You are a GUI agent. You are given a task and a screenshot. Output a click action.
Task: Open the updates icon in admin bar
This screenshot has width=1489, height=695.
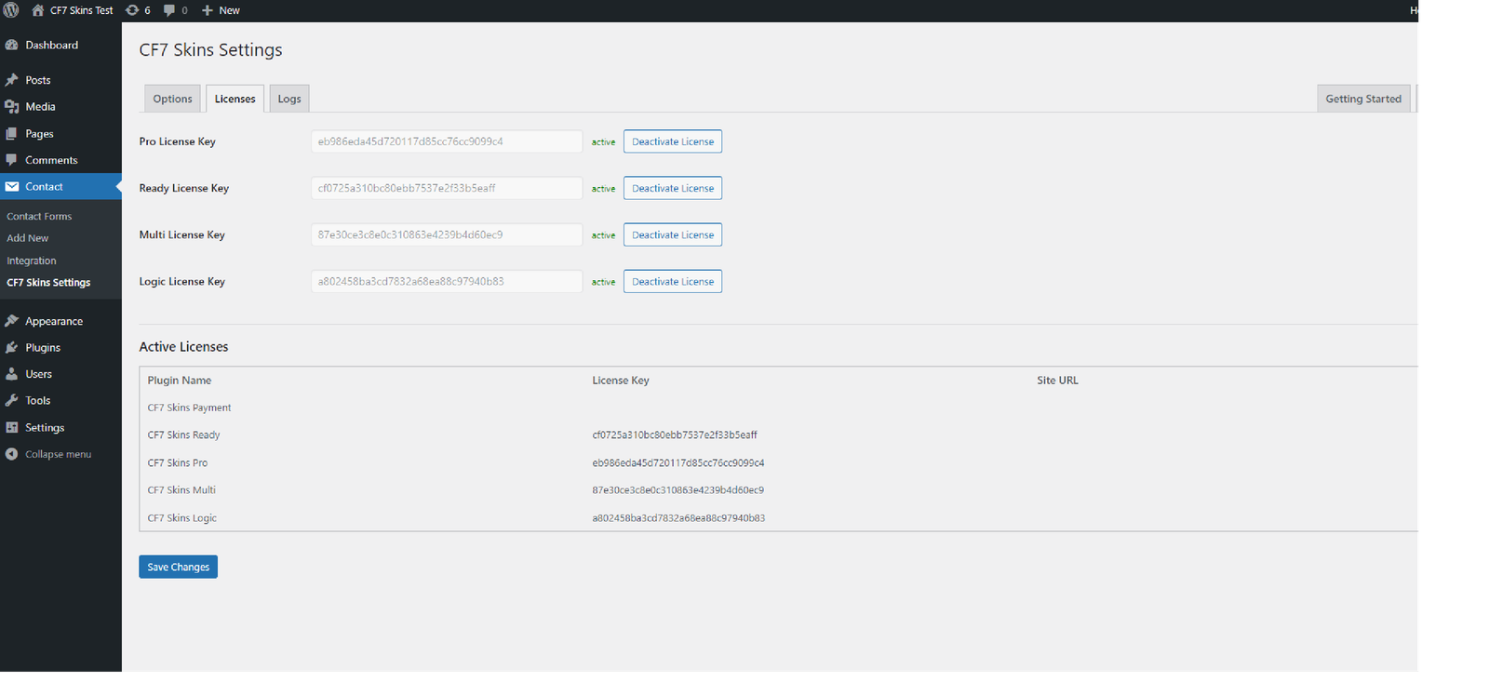coord(133,10)
